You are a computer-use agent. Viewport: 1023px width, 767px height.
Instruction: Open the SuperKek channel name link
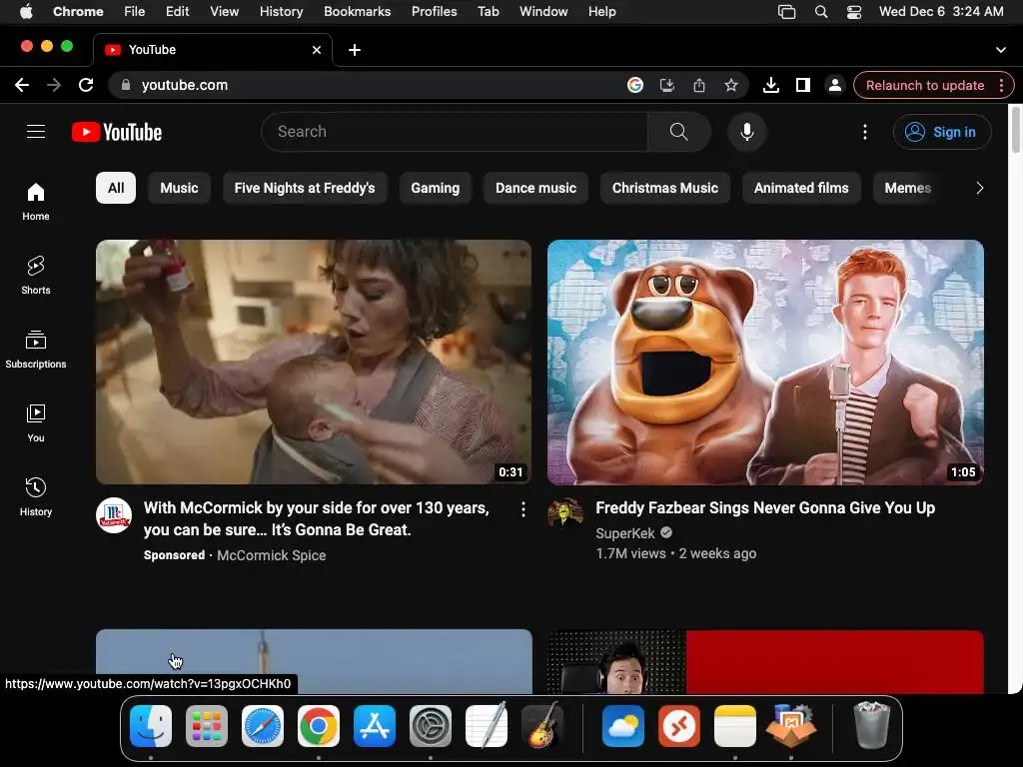pyautogui.click(x=625, y=533)
